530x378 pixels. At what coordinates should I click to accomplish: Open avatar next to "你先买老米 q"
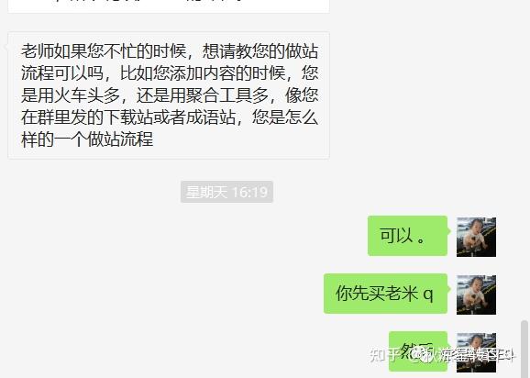476,295
